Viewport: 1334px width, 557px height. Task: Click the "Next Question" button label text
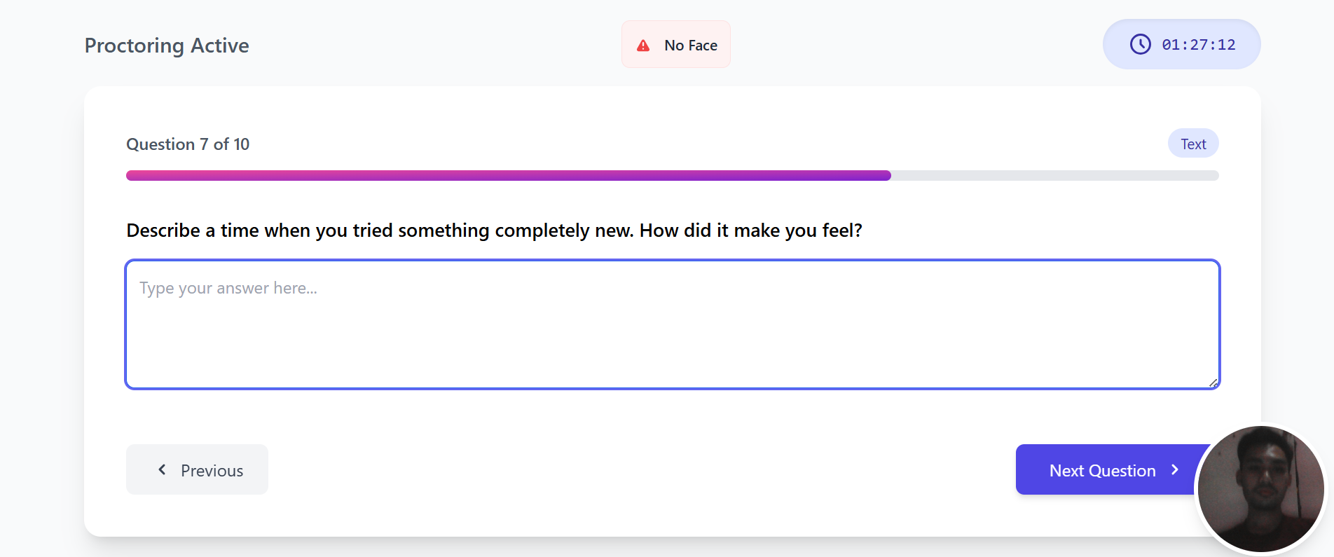point(1102,471)
